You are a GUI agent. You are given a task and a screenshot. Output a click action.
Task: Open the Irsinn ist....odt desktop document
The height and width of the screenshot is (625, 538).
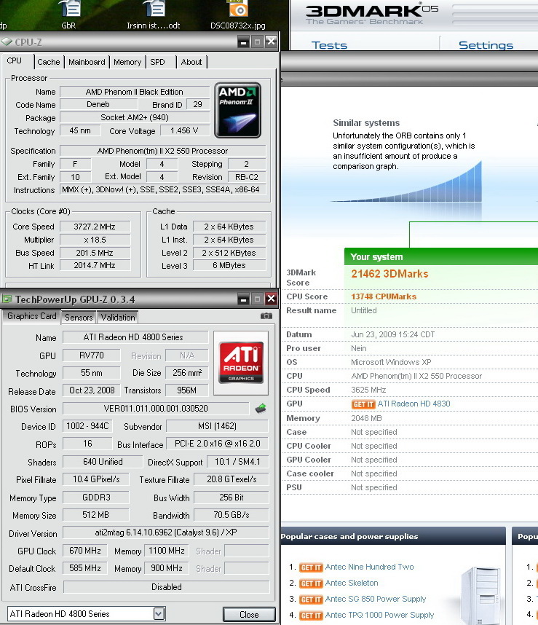coord(154,14)
